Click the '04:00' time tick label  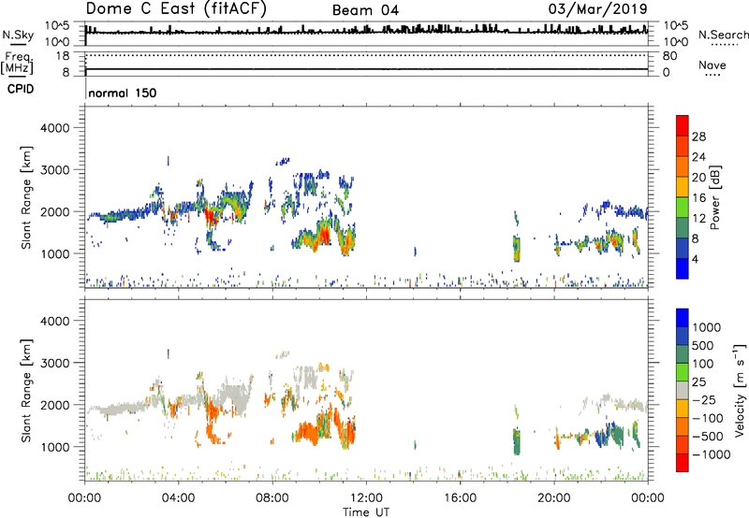pos(178,498)
